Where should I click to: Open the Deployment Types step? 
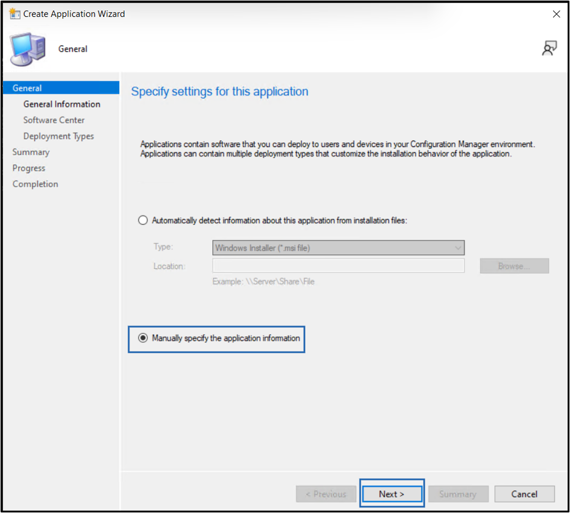click(58, 136)
